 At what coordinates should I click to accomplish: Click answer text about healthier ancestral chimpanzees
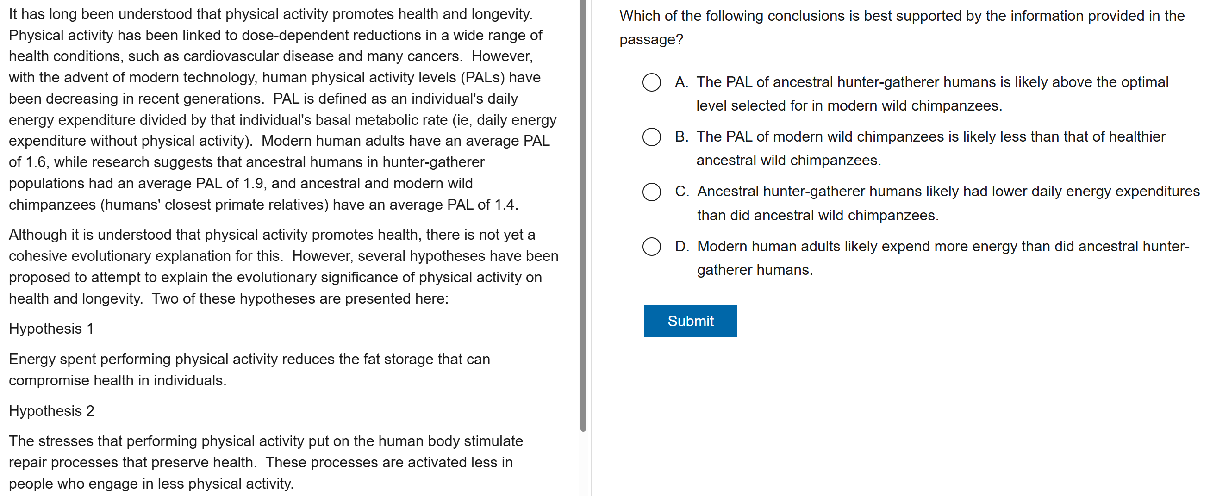point(930,148)
